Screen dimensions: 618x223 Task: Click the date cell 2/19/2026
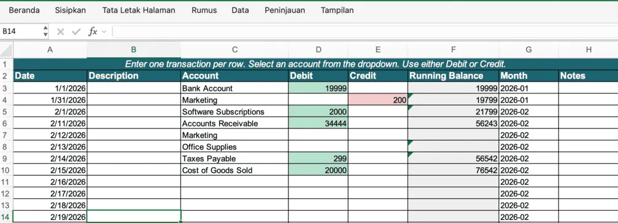[50, 217]
